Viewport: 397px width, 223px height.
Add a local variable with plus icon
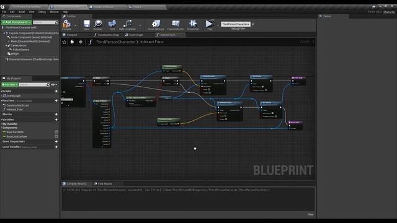click(56, 147)
